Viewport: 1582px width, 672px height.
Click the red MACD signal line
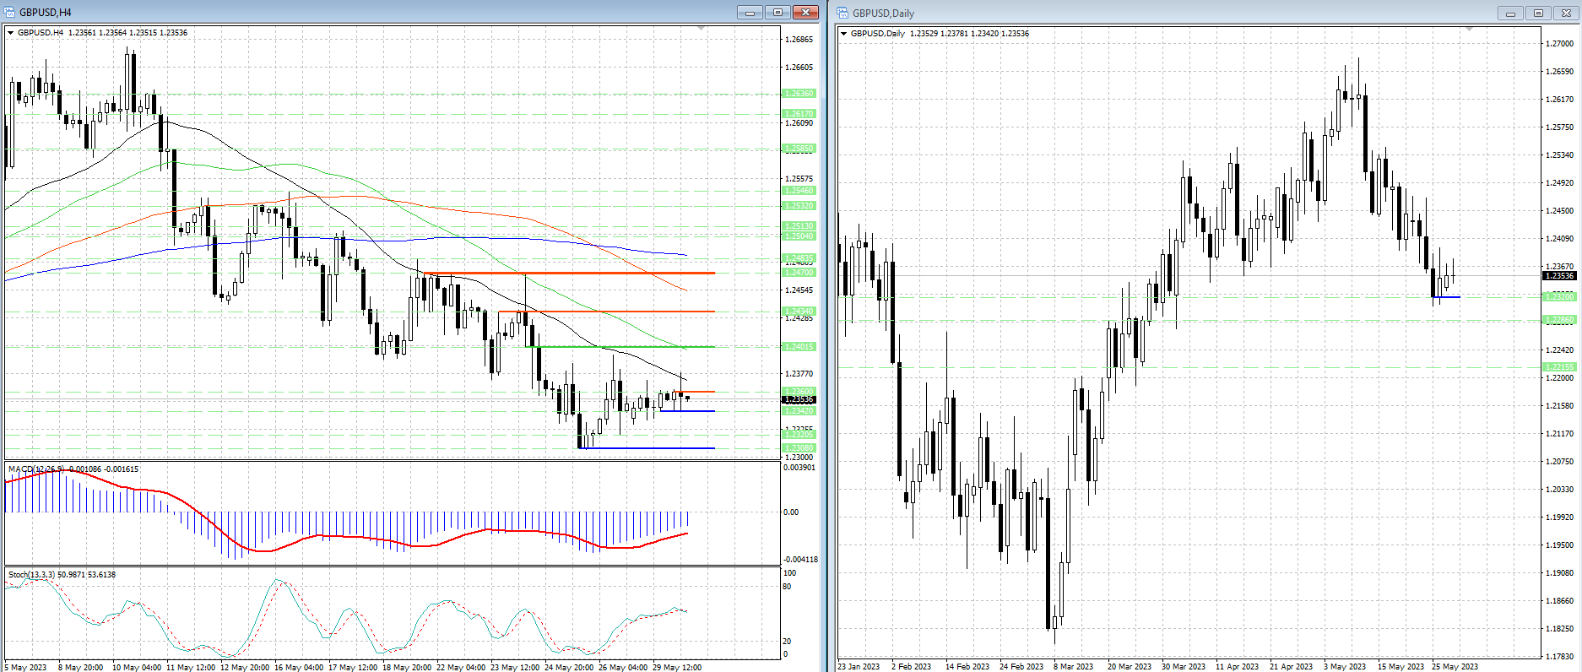[338, 536]
